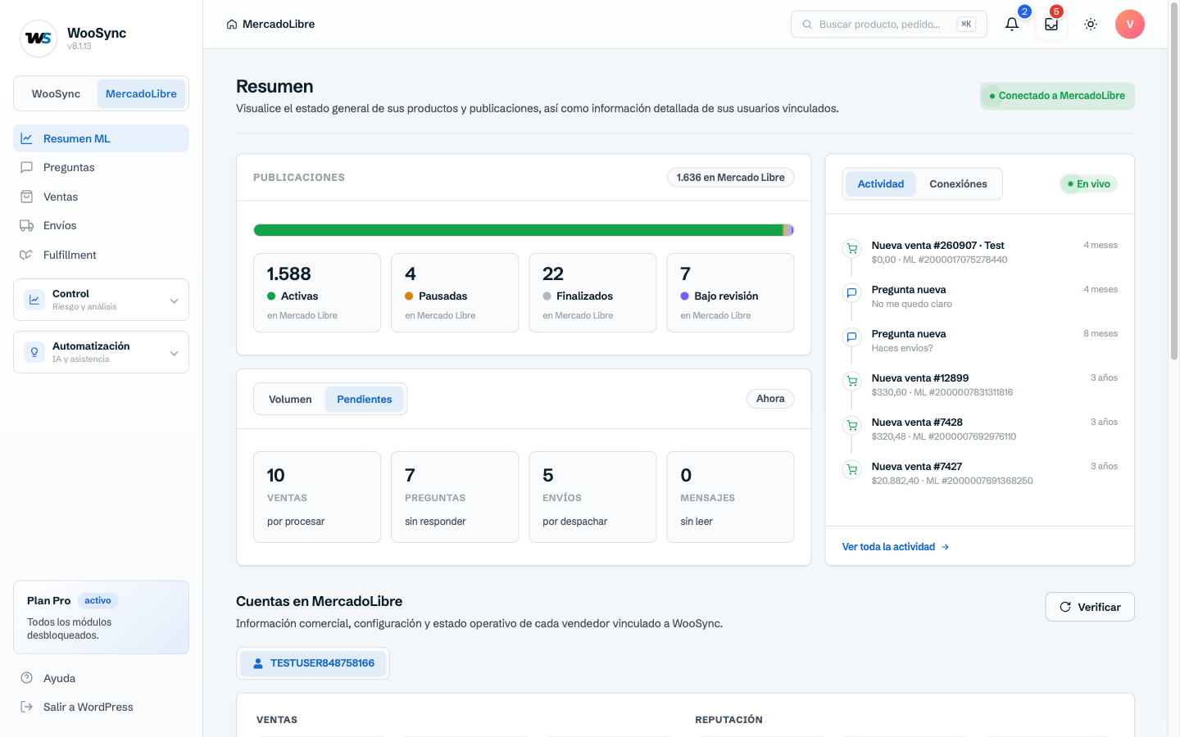The image size is (1180, 737).
Task: Click the Automatización lightbulb icon
Action: click(34, 352)
